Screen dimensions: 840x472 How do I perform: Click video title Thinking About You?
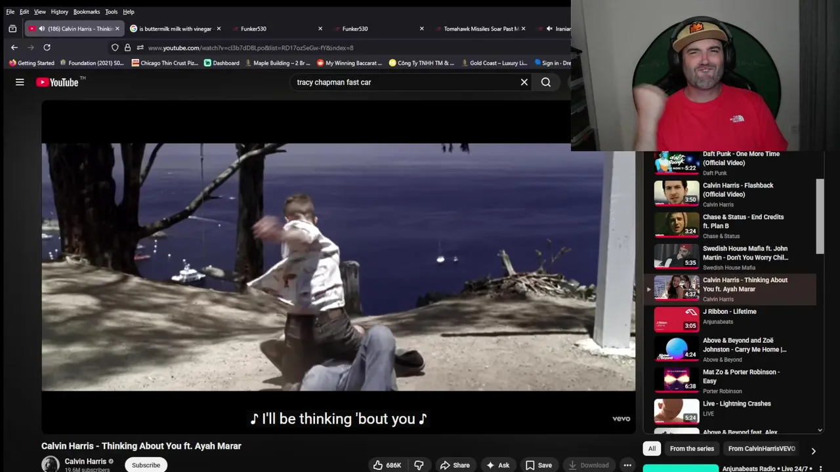pos(141,446)
